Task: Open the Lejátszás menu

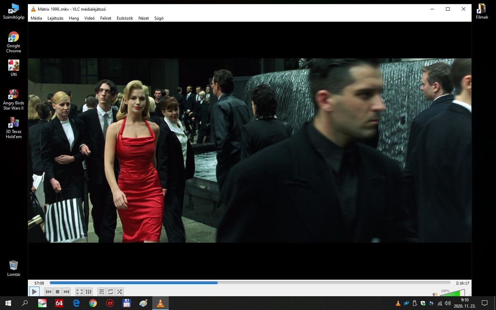Action: [x=55, y=18]
